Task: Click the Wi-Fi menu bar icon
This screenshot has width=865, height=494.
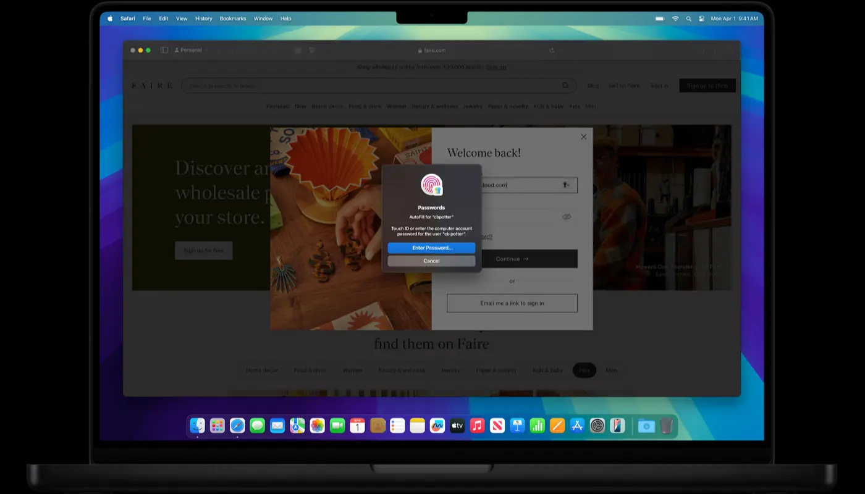Action: [x=675, y=19]
